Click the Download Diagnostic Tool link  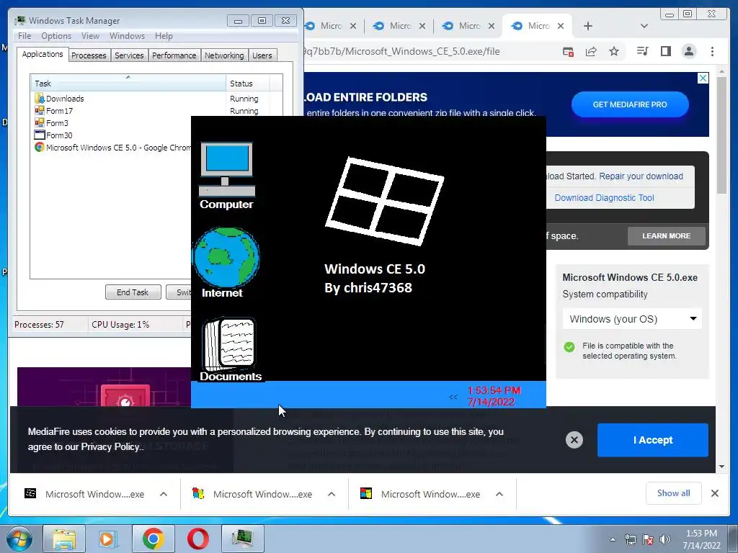click(605, 197)
